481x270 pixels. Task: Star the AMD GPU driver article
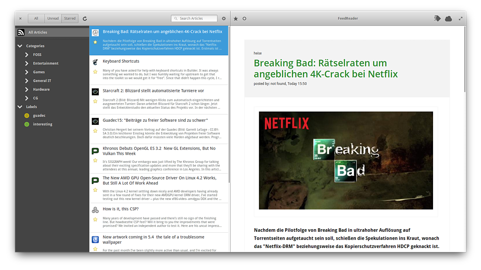point(95,190)
